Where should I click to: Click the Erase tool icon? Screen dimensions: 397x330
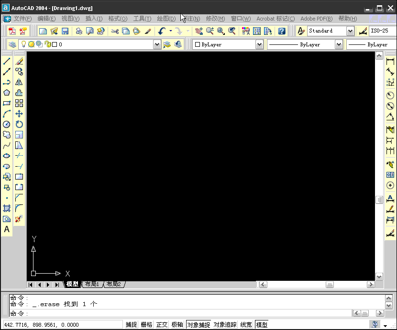19,61
